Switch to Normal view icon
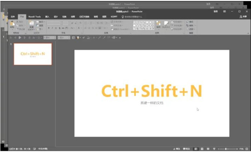 pos(196,149)
